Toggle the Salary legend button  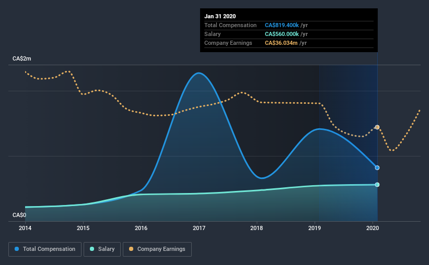(x=102, y=249)
